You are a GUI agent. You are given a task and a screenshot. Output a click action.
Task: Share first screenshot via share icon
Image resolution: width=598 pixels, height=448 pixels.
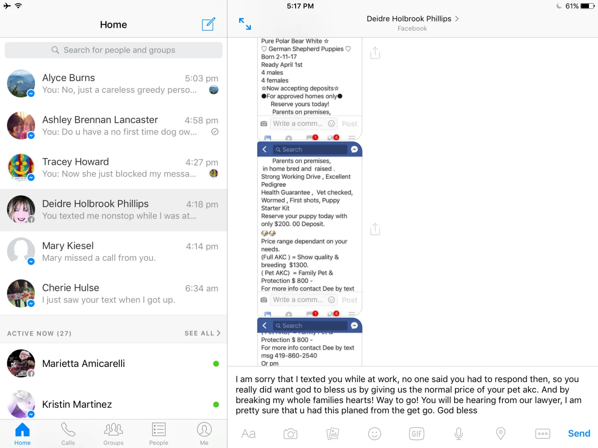tap(375, 53)
